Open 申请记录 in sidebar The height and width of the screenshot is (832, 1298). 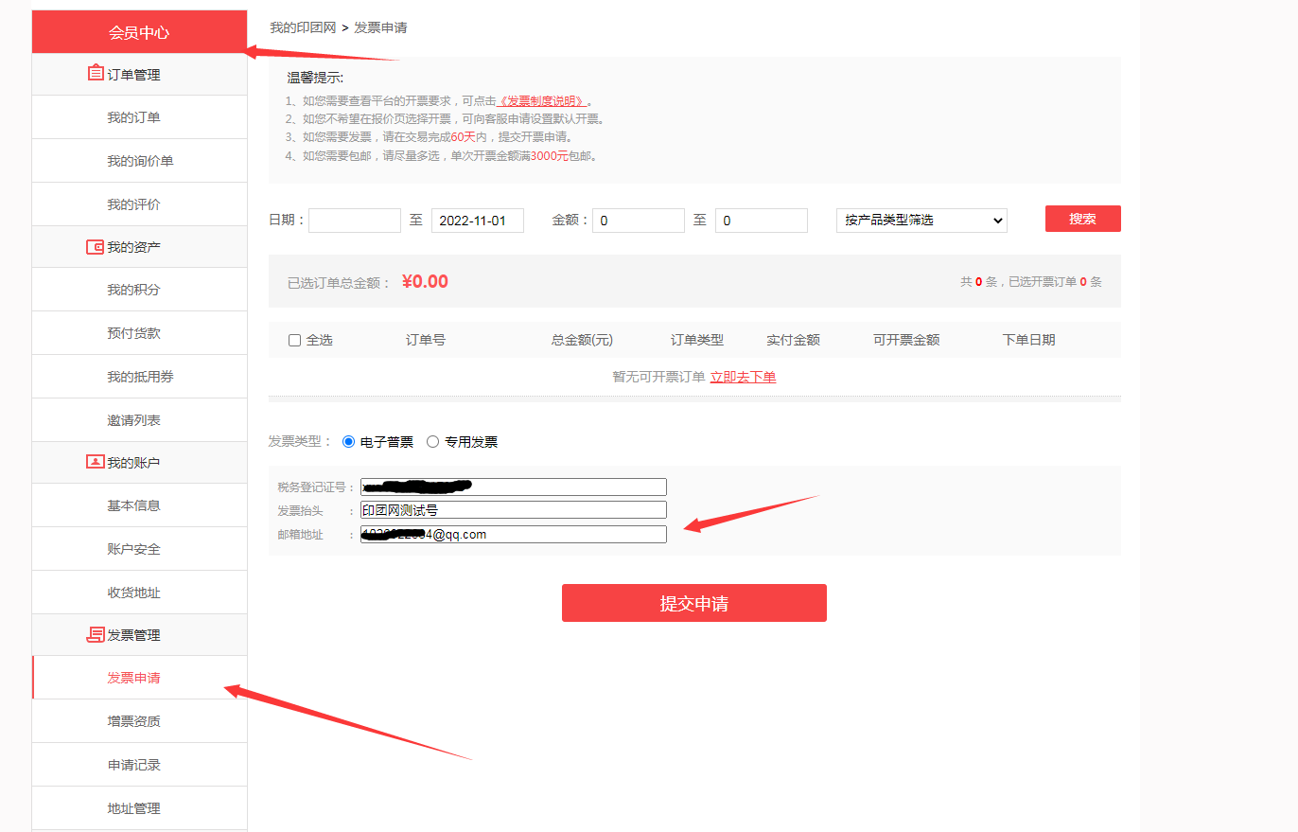(133, 765)
